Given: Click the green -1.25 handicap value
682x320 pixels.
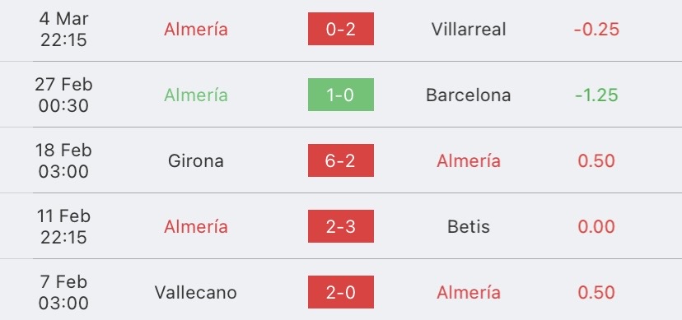Looking at the screenshot, I should tap(596, 95).
